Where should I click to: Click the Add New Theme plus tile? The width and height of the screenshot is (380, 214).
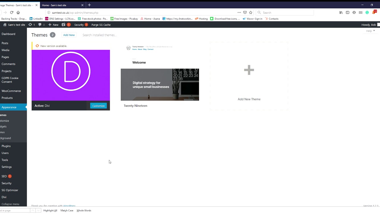249,76
